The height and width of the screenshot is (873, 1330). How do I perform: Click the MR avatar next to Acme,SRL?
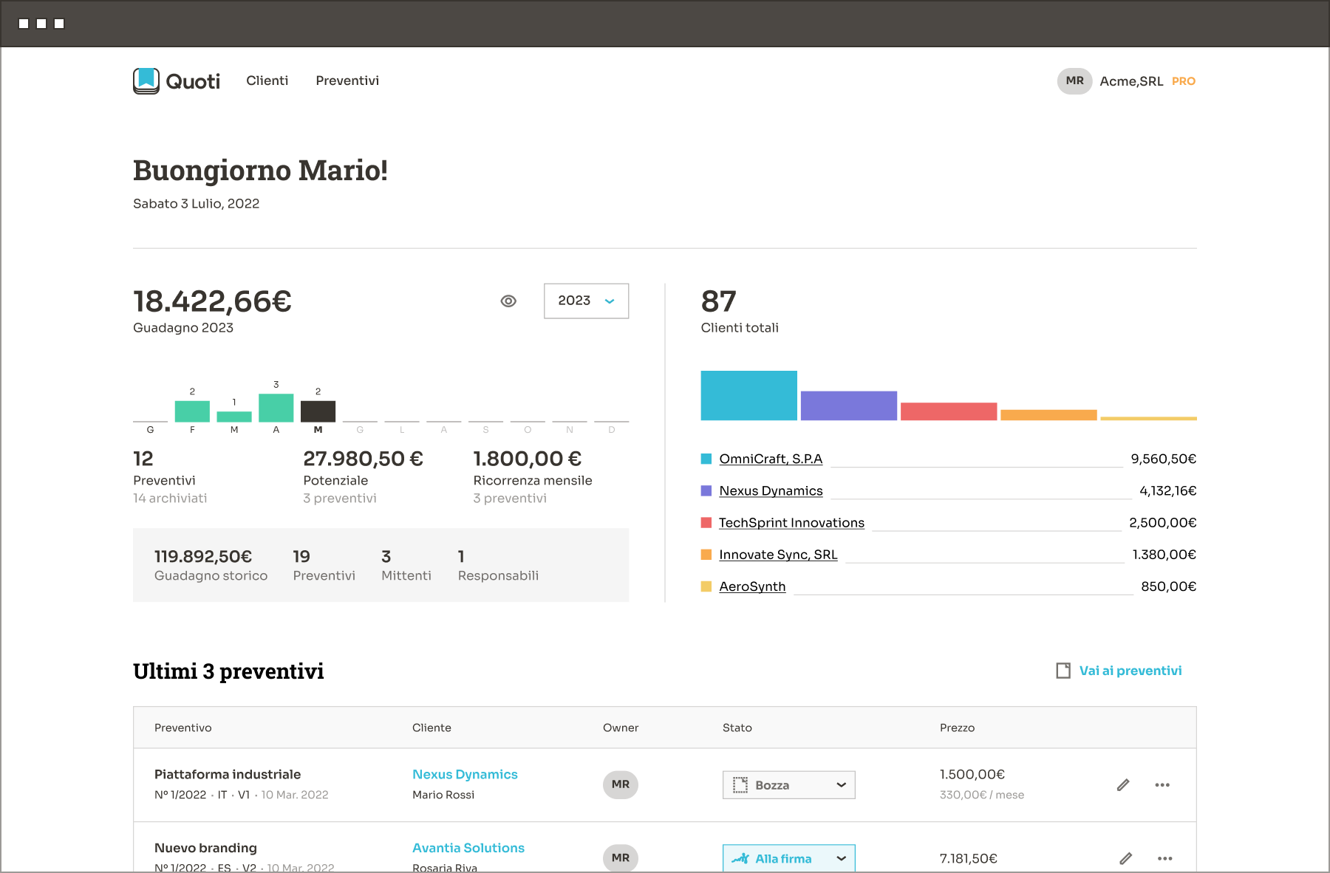[x=1074, y=81]
